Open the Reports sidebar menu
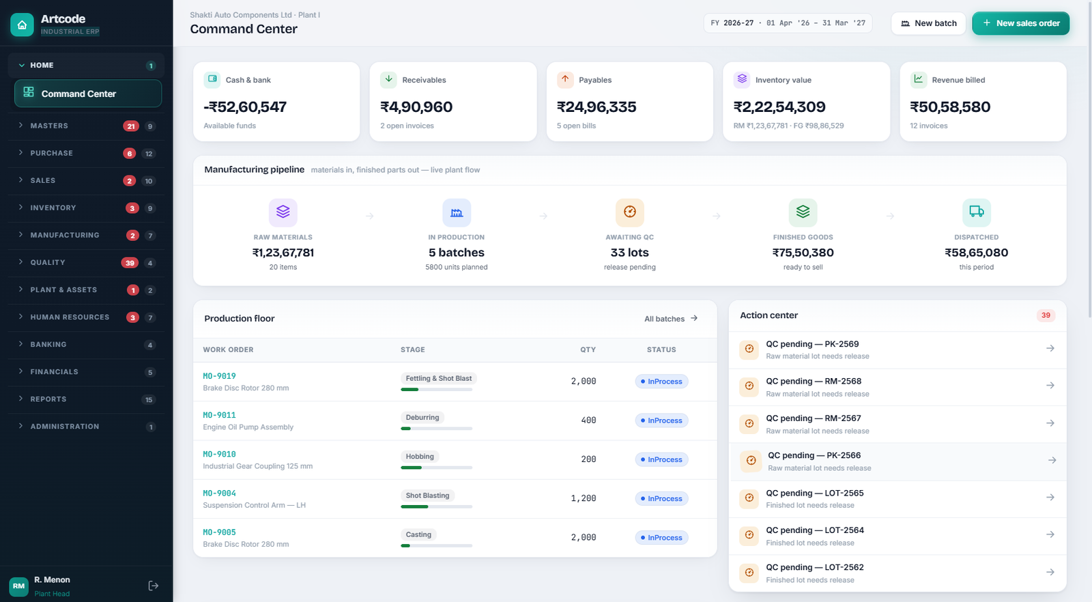This screenshot has width=1092, height=602. pyautogui.click(x=86, y=399)
